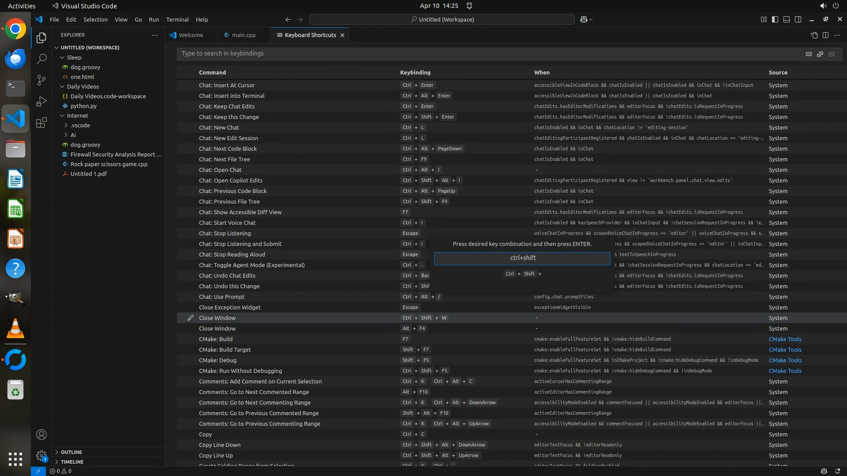Open the Source Control view
Screen dimensions: 847x476
[41, 80]
